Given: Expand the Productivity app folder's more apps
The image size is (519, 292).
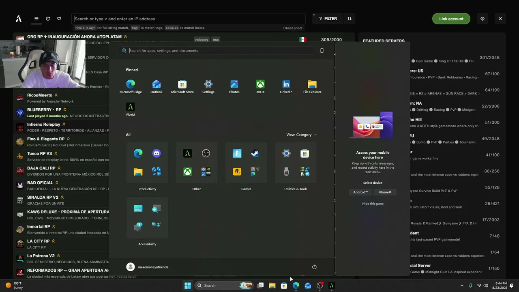Looking at the screenshot, I should coord(157,172).
